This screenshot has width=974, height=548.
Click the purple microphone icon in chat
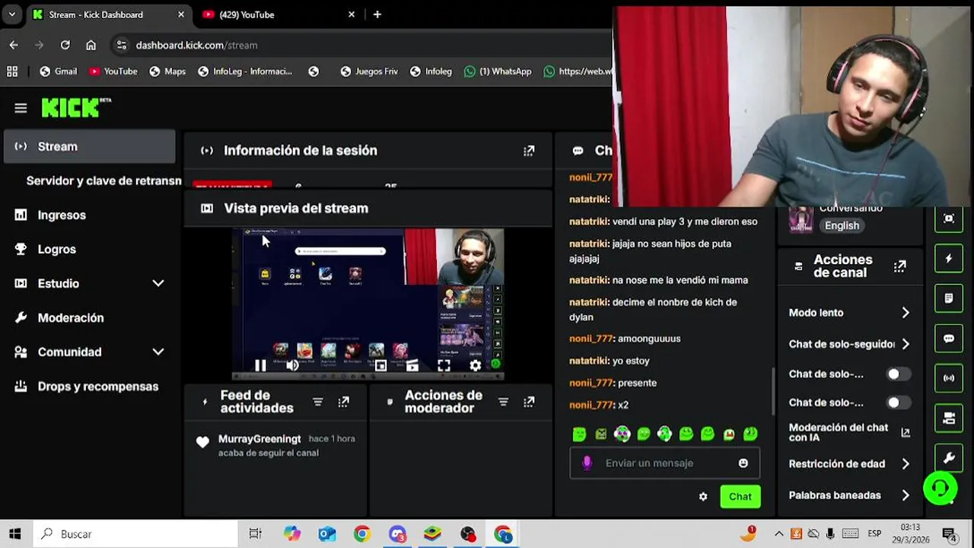[x=587, y=463]
